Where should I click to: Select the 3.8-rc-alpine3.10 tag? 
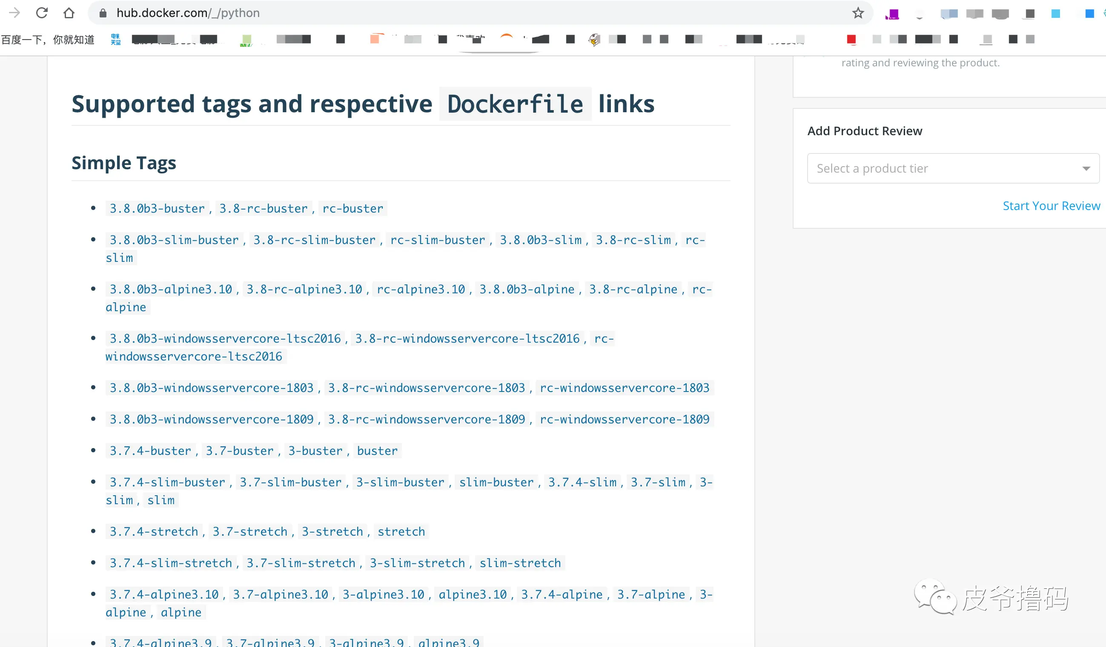[304, 289]
